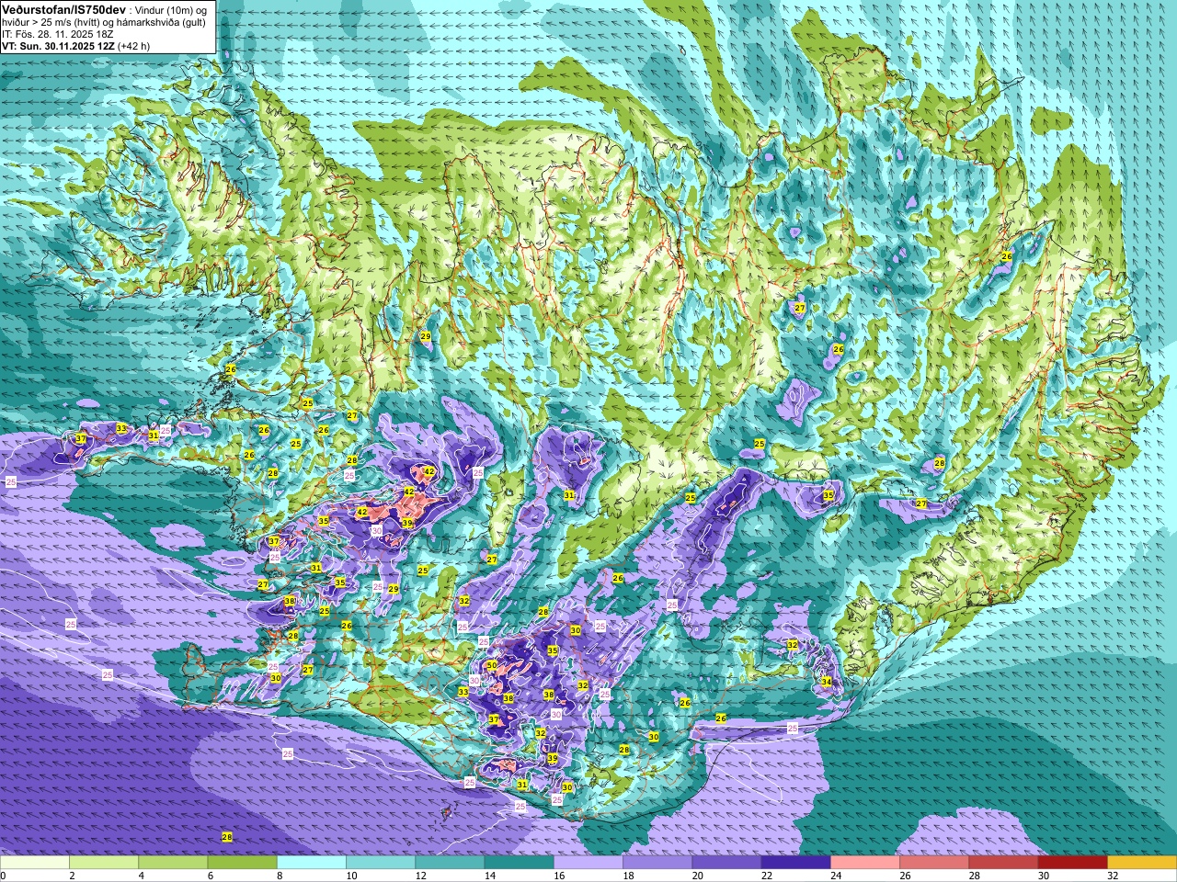The height and width of the screenshot is (882, 1177).
Task: Click the legend scale number "0"
Action: click(3, 876)
